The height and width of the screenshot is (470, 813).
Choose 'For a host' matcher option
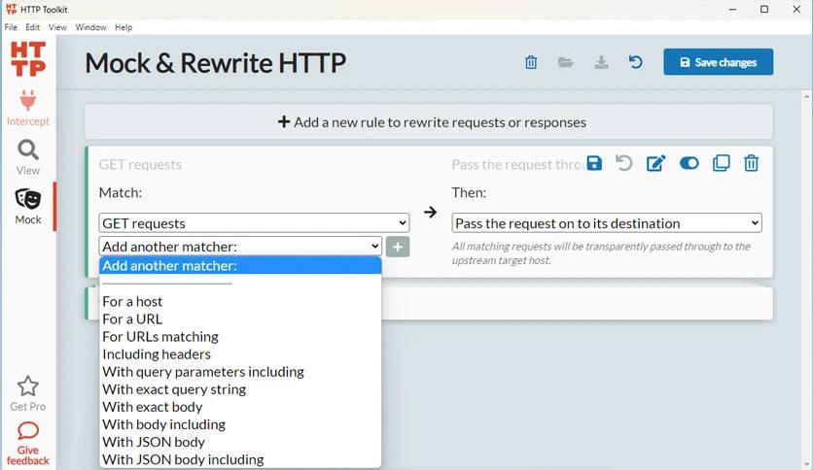tap(132, 301)
